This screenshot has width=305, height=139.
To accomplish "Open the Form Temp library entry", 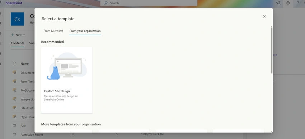I will (27, 82).
